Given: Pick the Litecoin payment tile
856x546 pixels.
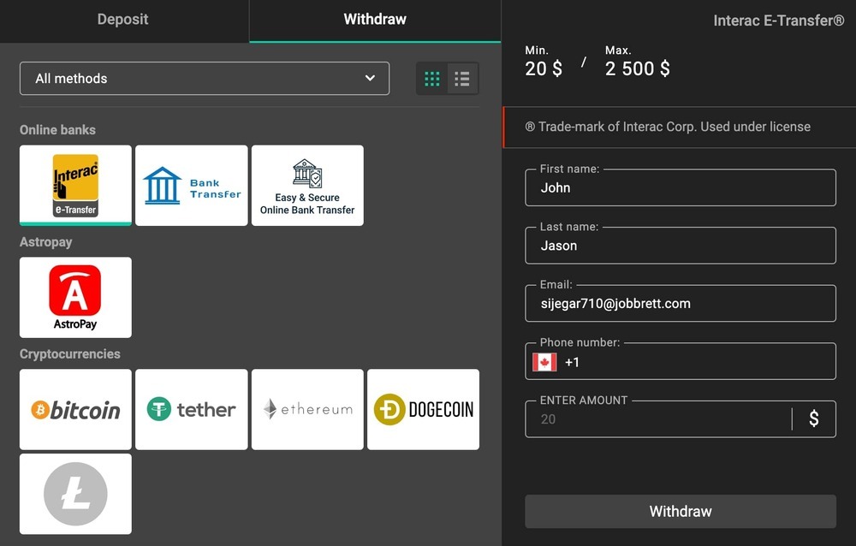Looking at the screenshot, I should pos(75,494).
